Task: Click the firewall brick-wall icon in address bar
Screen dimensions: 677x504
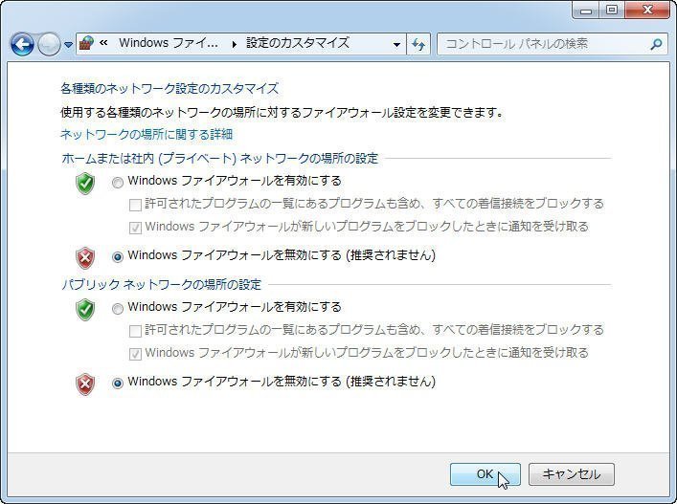Action: click(x=87, y=44)
